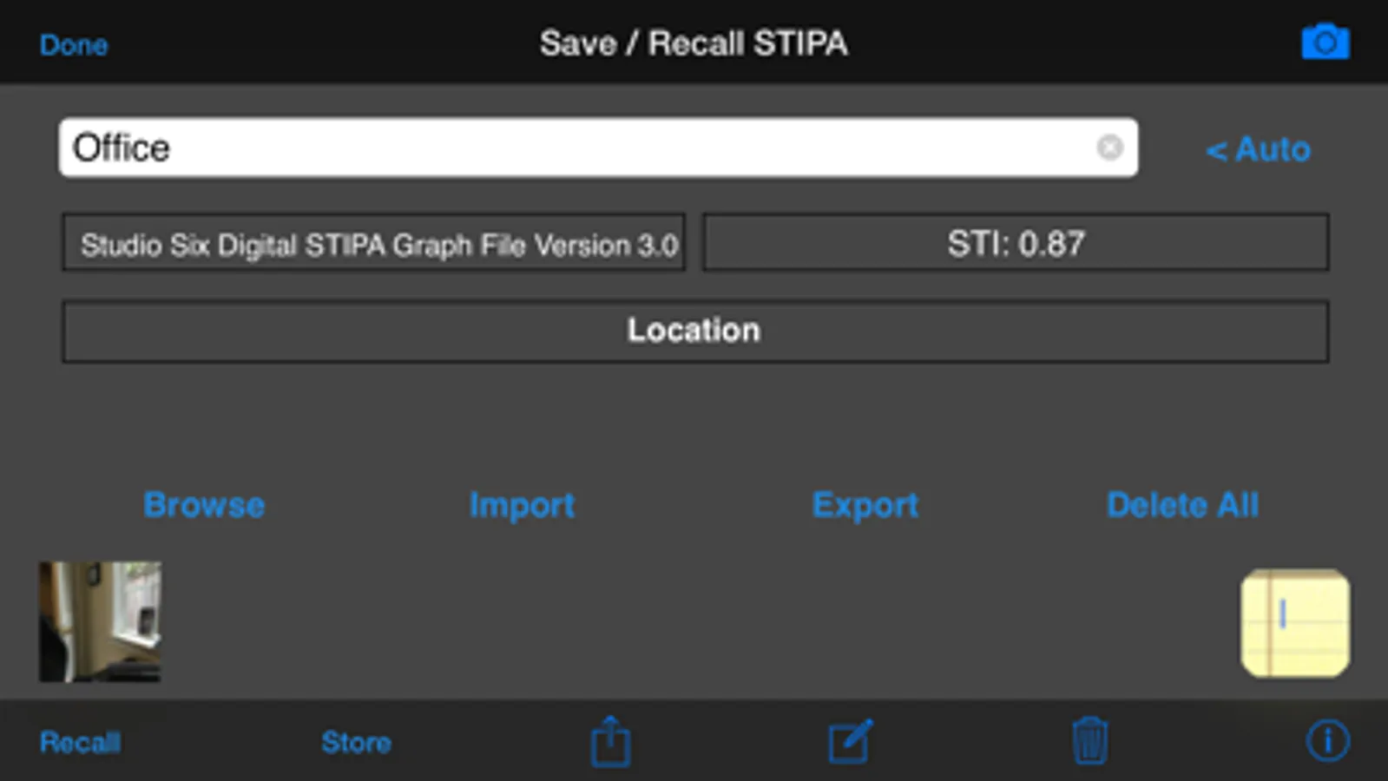Tap the STIPA Graph File Version label
1388x781 pixels.
tap(374, 244)
